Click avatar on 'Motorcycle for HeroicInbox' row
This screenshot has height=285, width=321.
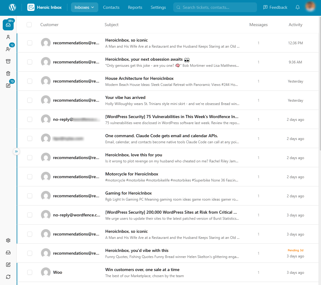tap(46, 177)
